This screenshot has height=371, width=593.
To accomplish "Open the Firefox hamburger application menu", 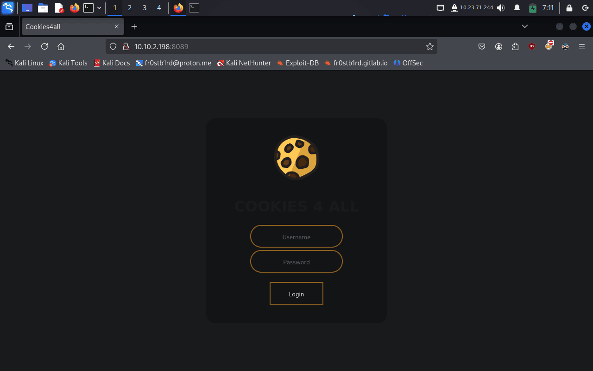I will point(582,46).
